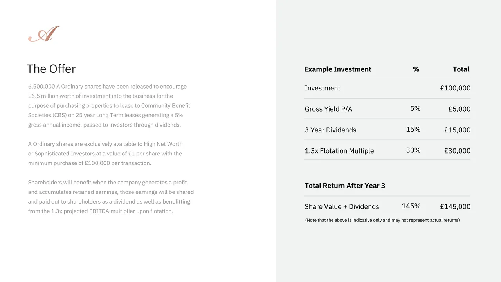Click the 15% dividends percentage

pyautogui.click(x=413, y=129)
